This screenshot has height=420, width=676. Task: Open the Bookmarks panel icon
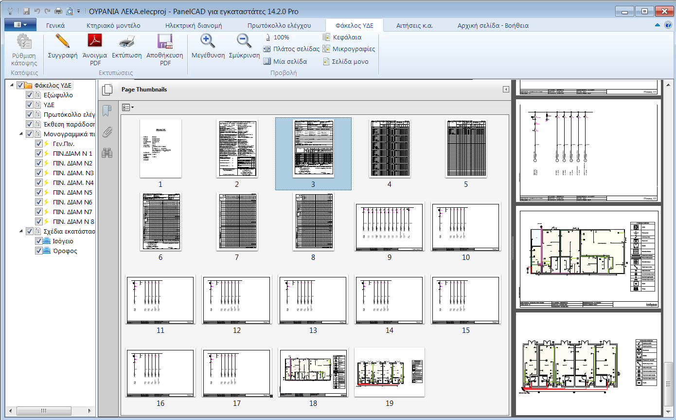(x=107, y=111)
